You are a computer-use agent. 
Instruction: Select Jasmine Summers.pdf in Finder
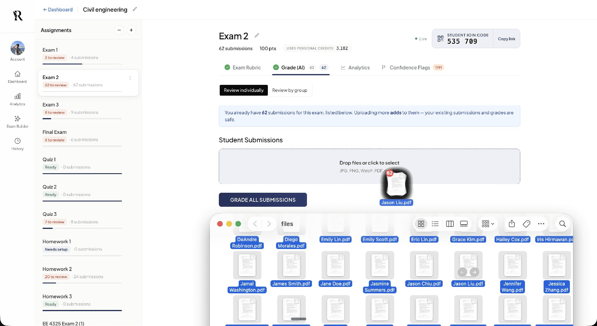pyautogui.click(x=380, y=272)
